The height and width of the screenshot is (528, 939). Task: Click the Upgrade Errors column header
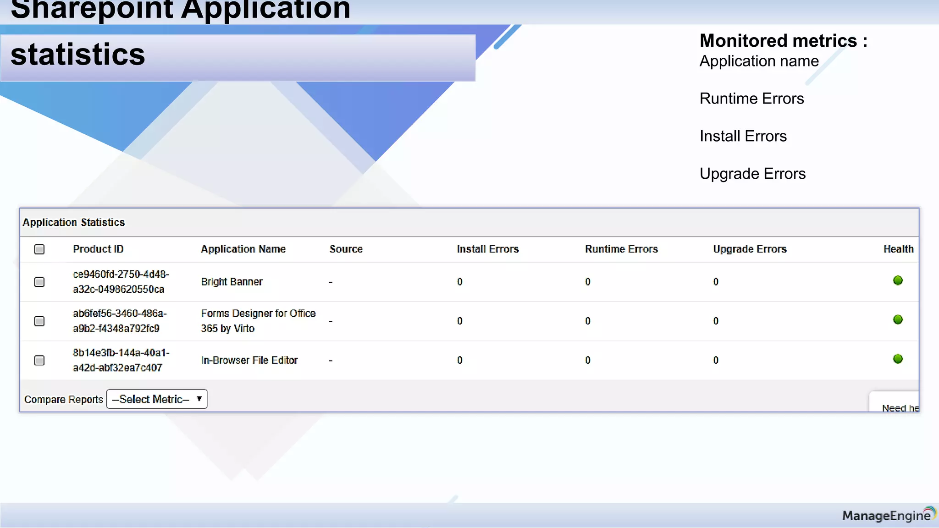click(750, 249)
